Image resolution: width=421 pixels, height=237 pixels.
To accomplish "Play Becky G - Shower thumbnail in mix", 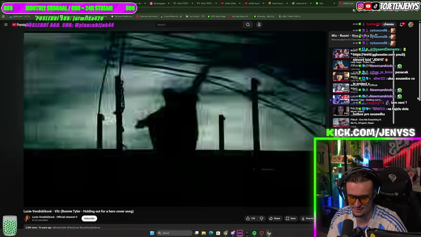I will tap(341, 88).
